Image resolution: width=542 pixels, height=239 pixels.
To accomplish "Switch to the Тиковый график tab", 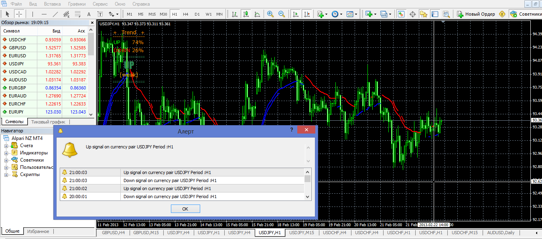I will (x=48, y=122).
